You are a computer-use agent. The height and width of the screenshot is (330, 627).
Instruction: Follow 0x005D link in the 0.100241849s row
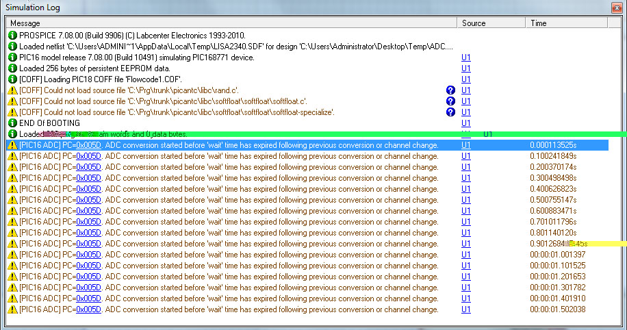[x=88, y=156]
